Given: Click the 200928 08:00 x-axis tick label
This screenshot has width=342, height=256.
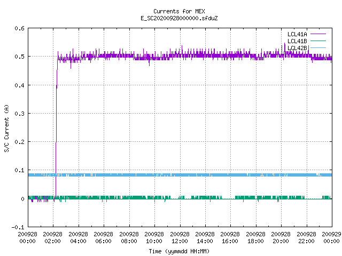Looking at the screenshot, I should (x=129, y=238).
